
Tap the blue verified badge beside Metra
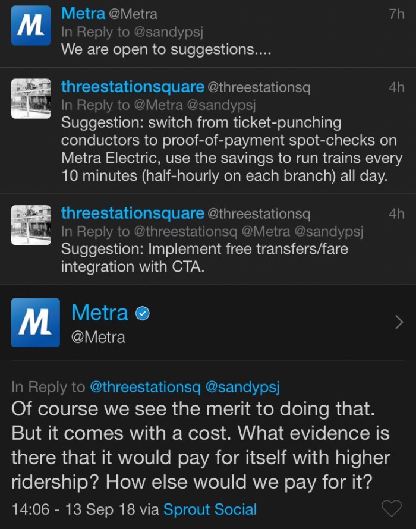142,313
